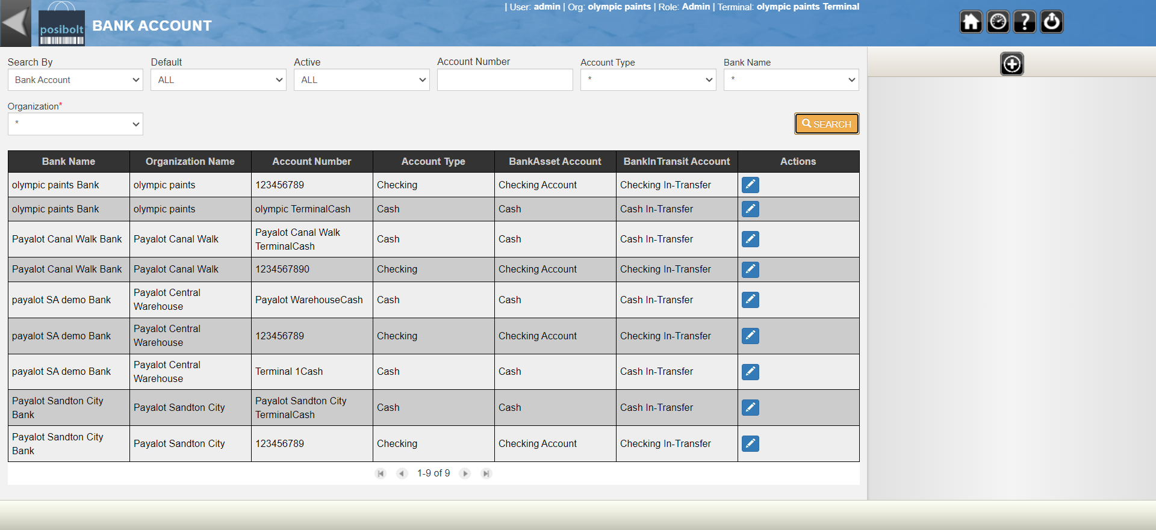The height and width of the screenshot is (530, 1156).
Task: Click the posibolt logo
Action: [61, 24]
